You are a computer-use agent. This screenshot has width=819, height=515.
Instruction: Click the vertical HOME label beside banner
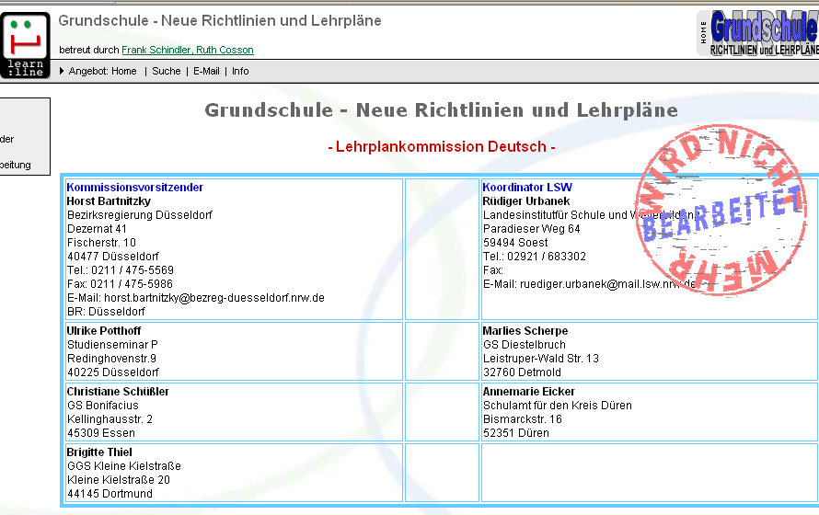click(704, 35)
